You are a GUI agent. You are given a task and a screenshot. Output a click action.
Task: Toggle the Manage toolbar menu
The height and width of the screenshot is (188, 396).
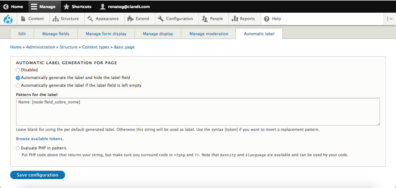(43, 6)
